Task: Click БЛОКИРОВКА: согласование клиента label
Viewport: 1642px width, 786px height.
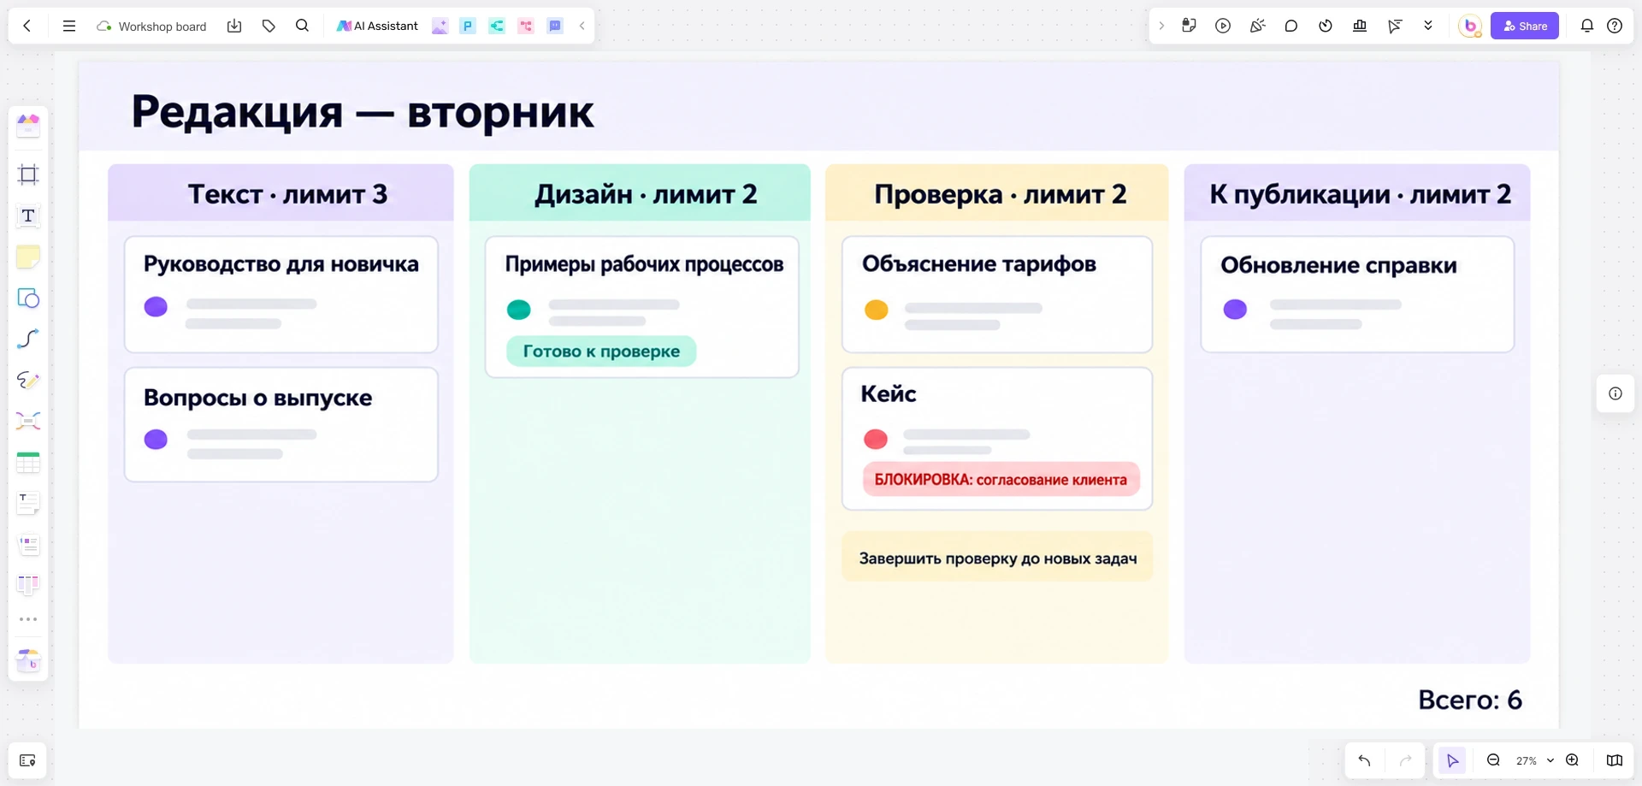Action: (x=1001, y=480)
